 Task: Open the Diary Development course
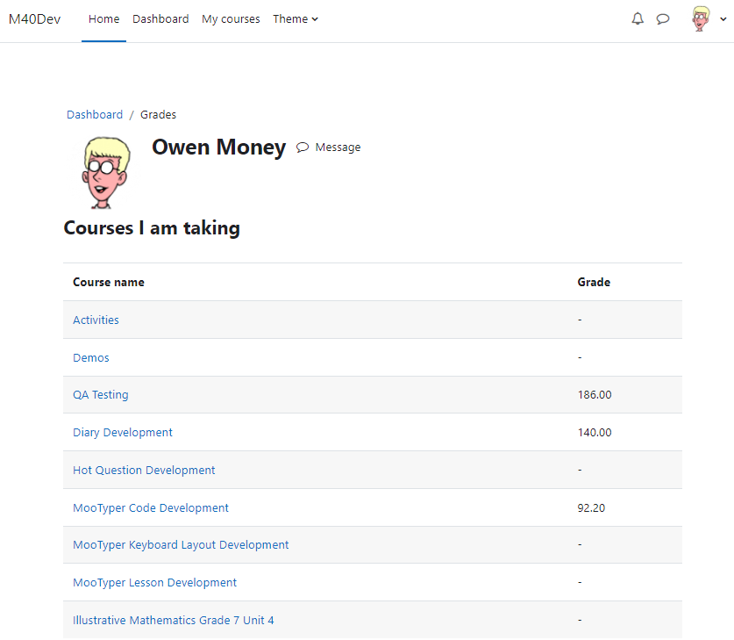click(x=123, y=433)
